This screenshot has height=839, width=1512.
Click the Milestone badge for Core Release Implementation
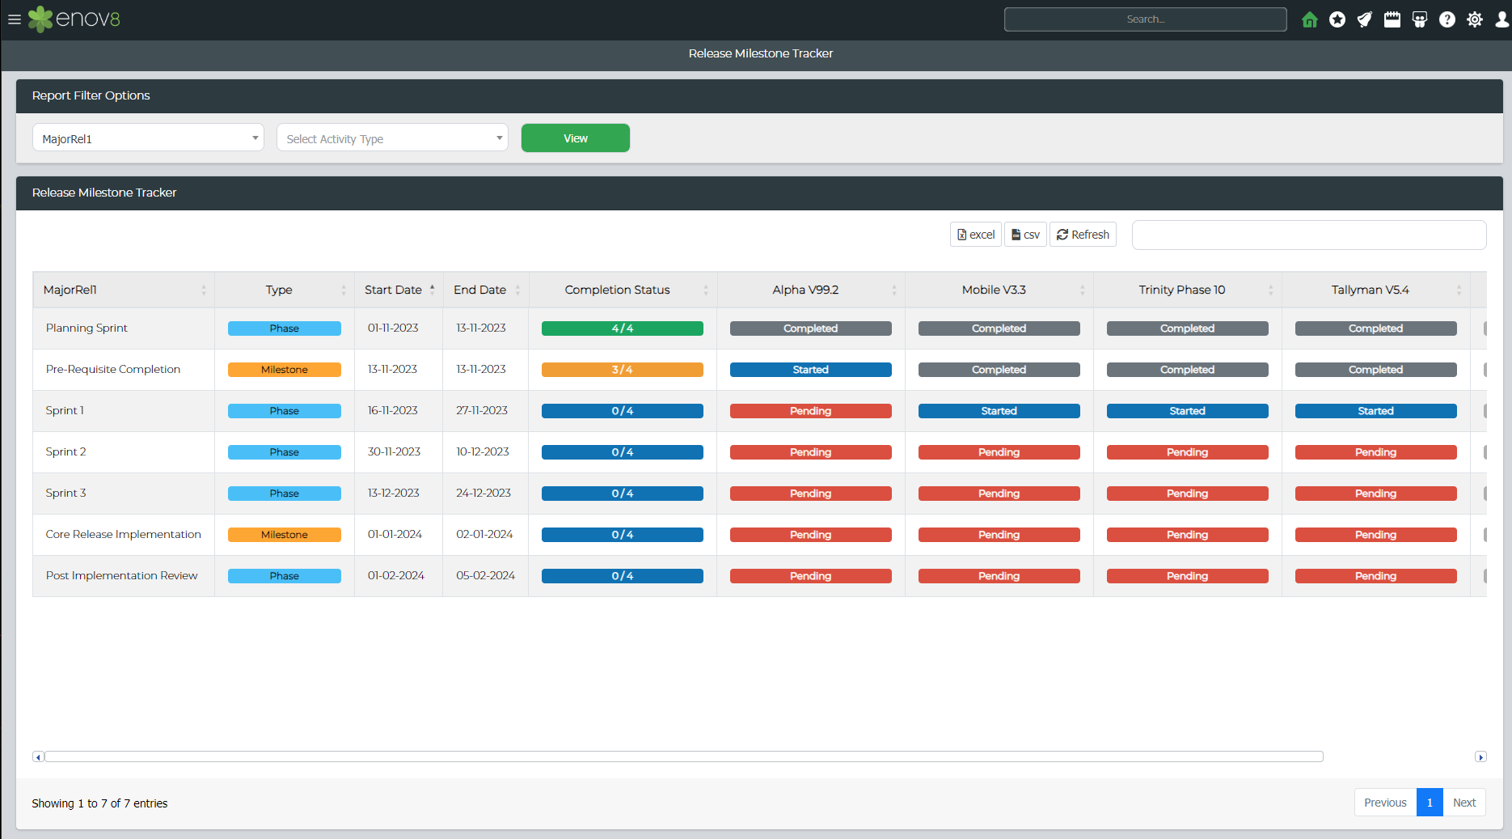pyautogui.click(x=285, y=535)
